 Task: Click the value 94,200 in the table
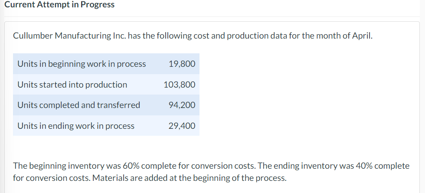coord(182,105)
